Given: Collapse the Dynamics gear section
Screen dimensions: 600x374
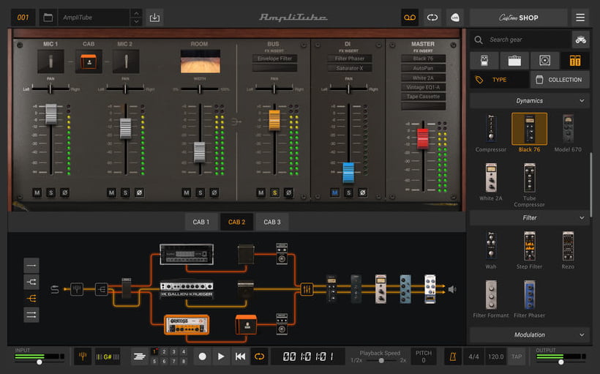Looking at the screenshot, I should click(530, 101).
